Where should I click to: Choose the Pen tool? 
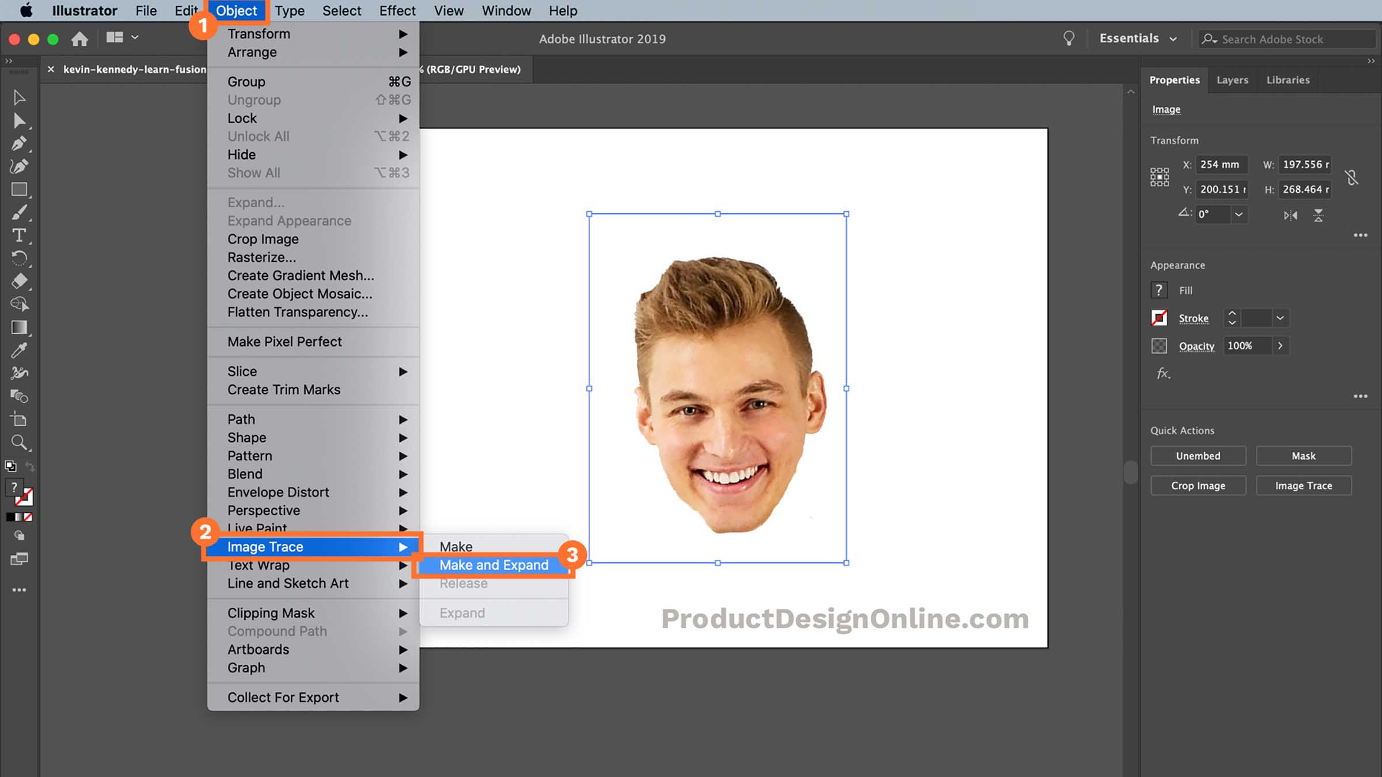pyautogui.click(x=19, y=144)
